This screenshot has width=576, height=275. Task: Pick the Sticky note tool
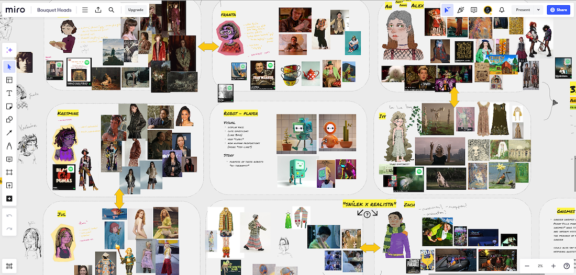tap(9, 106)
